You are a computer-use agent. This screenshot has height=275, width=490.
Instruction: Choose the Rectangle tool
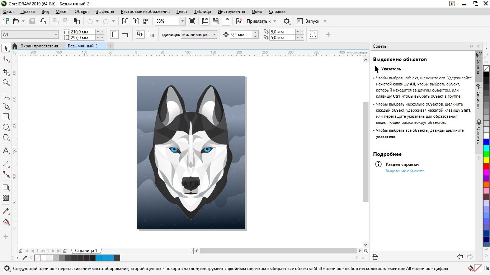pyautogui.click(x=6, y=117)
